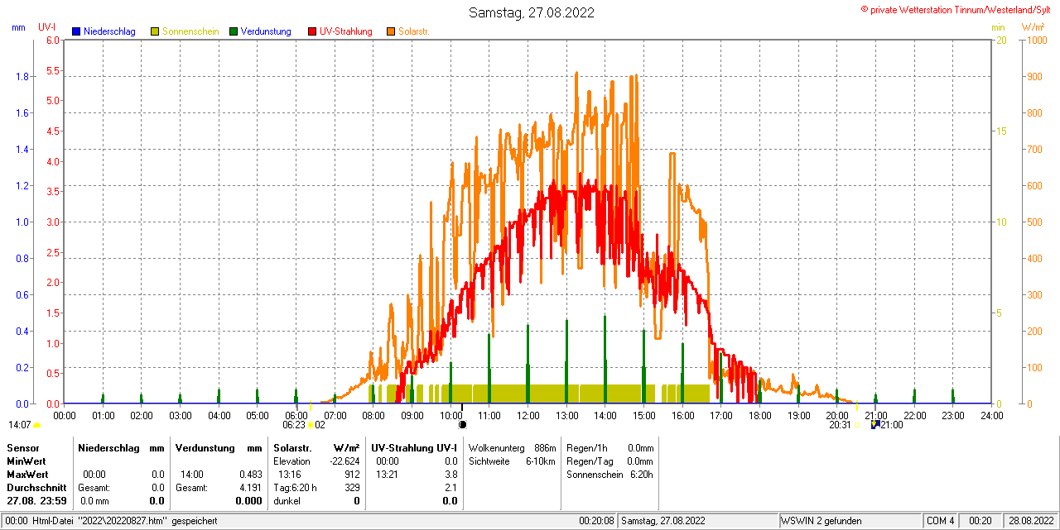Click the COM 4 status bar entry

pos(941,521)
